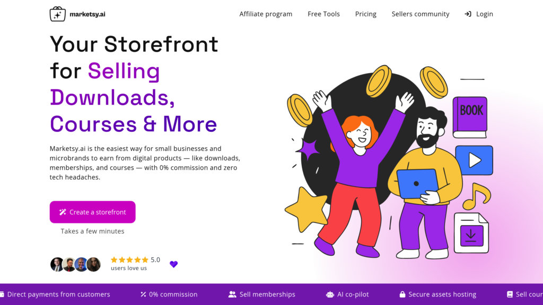Viewport: 543px width, 305px height.
Task: Click the download file illustration icon
Action: [x=471, y=233]
